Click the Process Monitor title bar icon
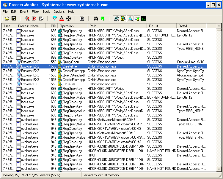The height and width of the screenshot is (179, 223). (x=5, y=5)
